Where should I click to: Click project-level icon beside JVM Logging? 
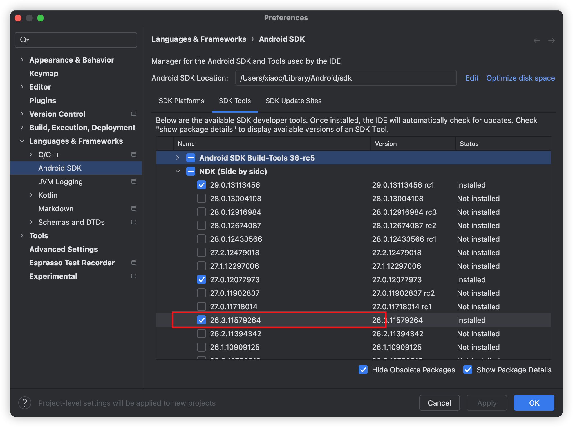coord(134,181)
